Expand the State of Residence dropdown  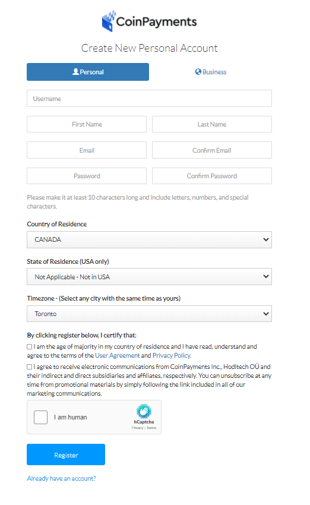pyautogui.click(x=150, y=277)
